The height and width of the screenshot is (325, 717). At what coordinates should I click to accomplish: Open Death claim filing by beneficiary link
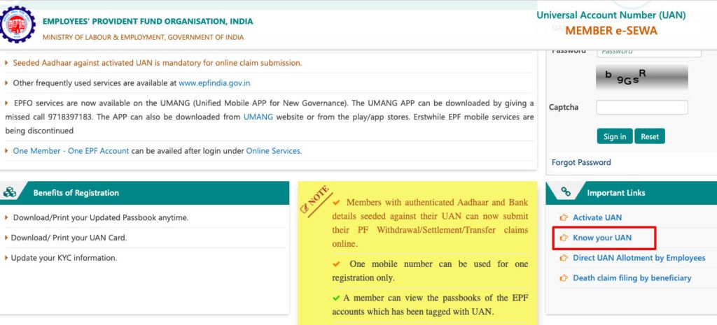coord(632,278)
